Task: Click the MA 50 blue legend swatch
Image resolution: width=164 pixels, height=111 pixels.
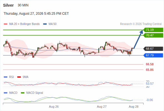Action: click(x=45, y=24)
